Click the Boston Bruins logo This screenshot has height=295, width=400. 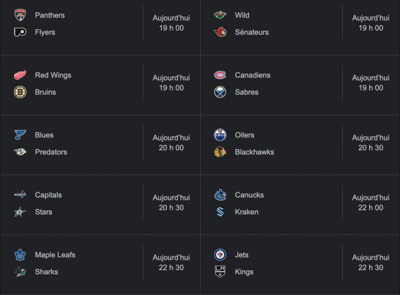[19, 92]
